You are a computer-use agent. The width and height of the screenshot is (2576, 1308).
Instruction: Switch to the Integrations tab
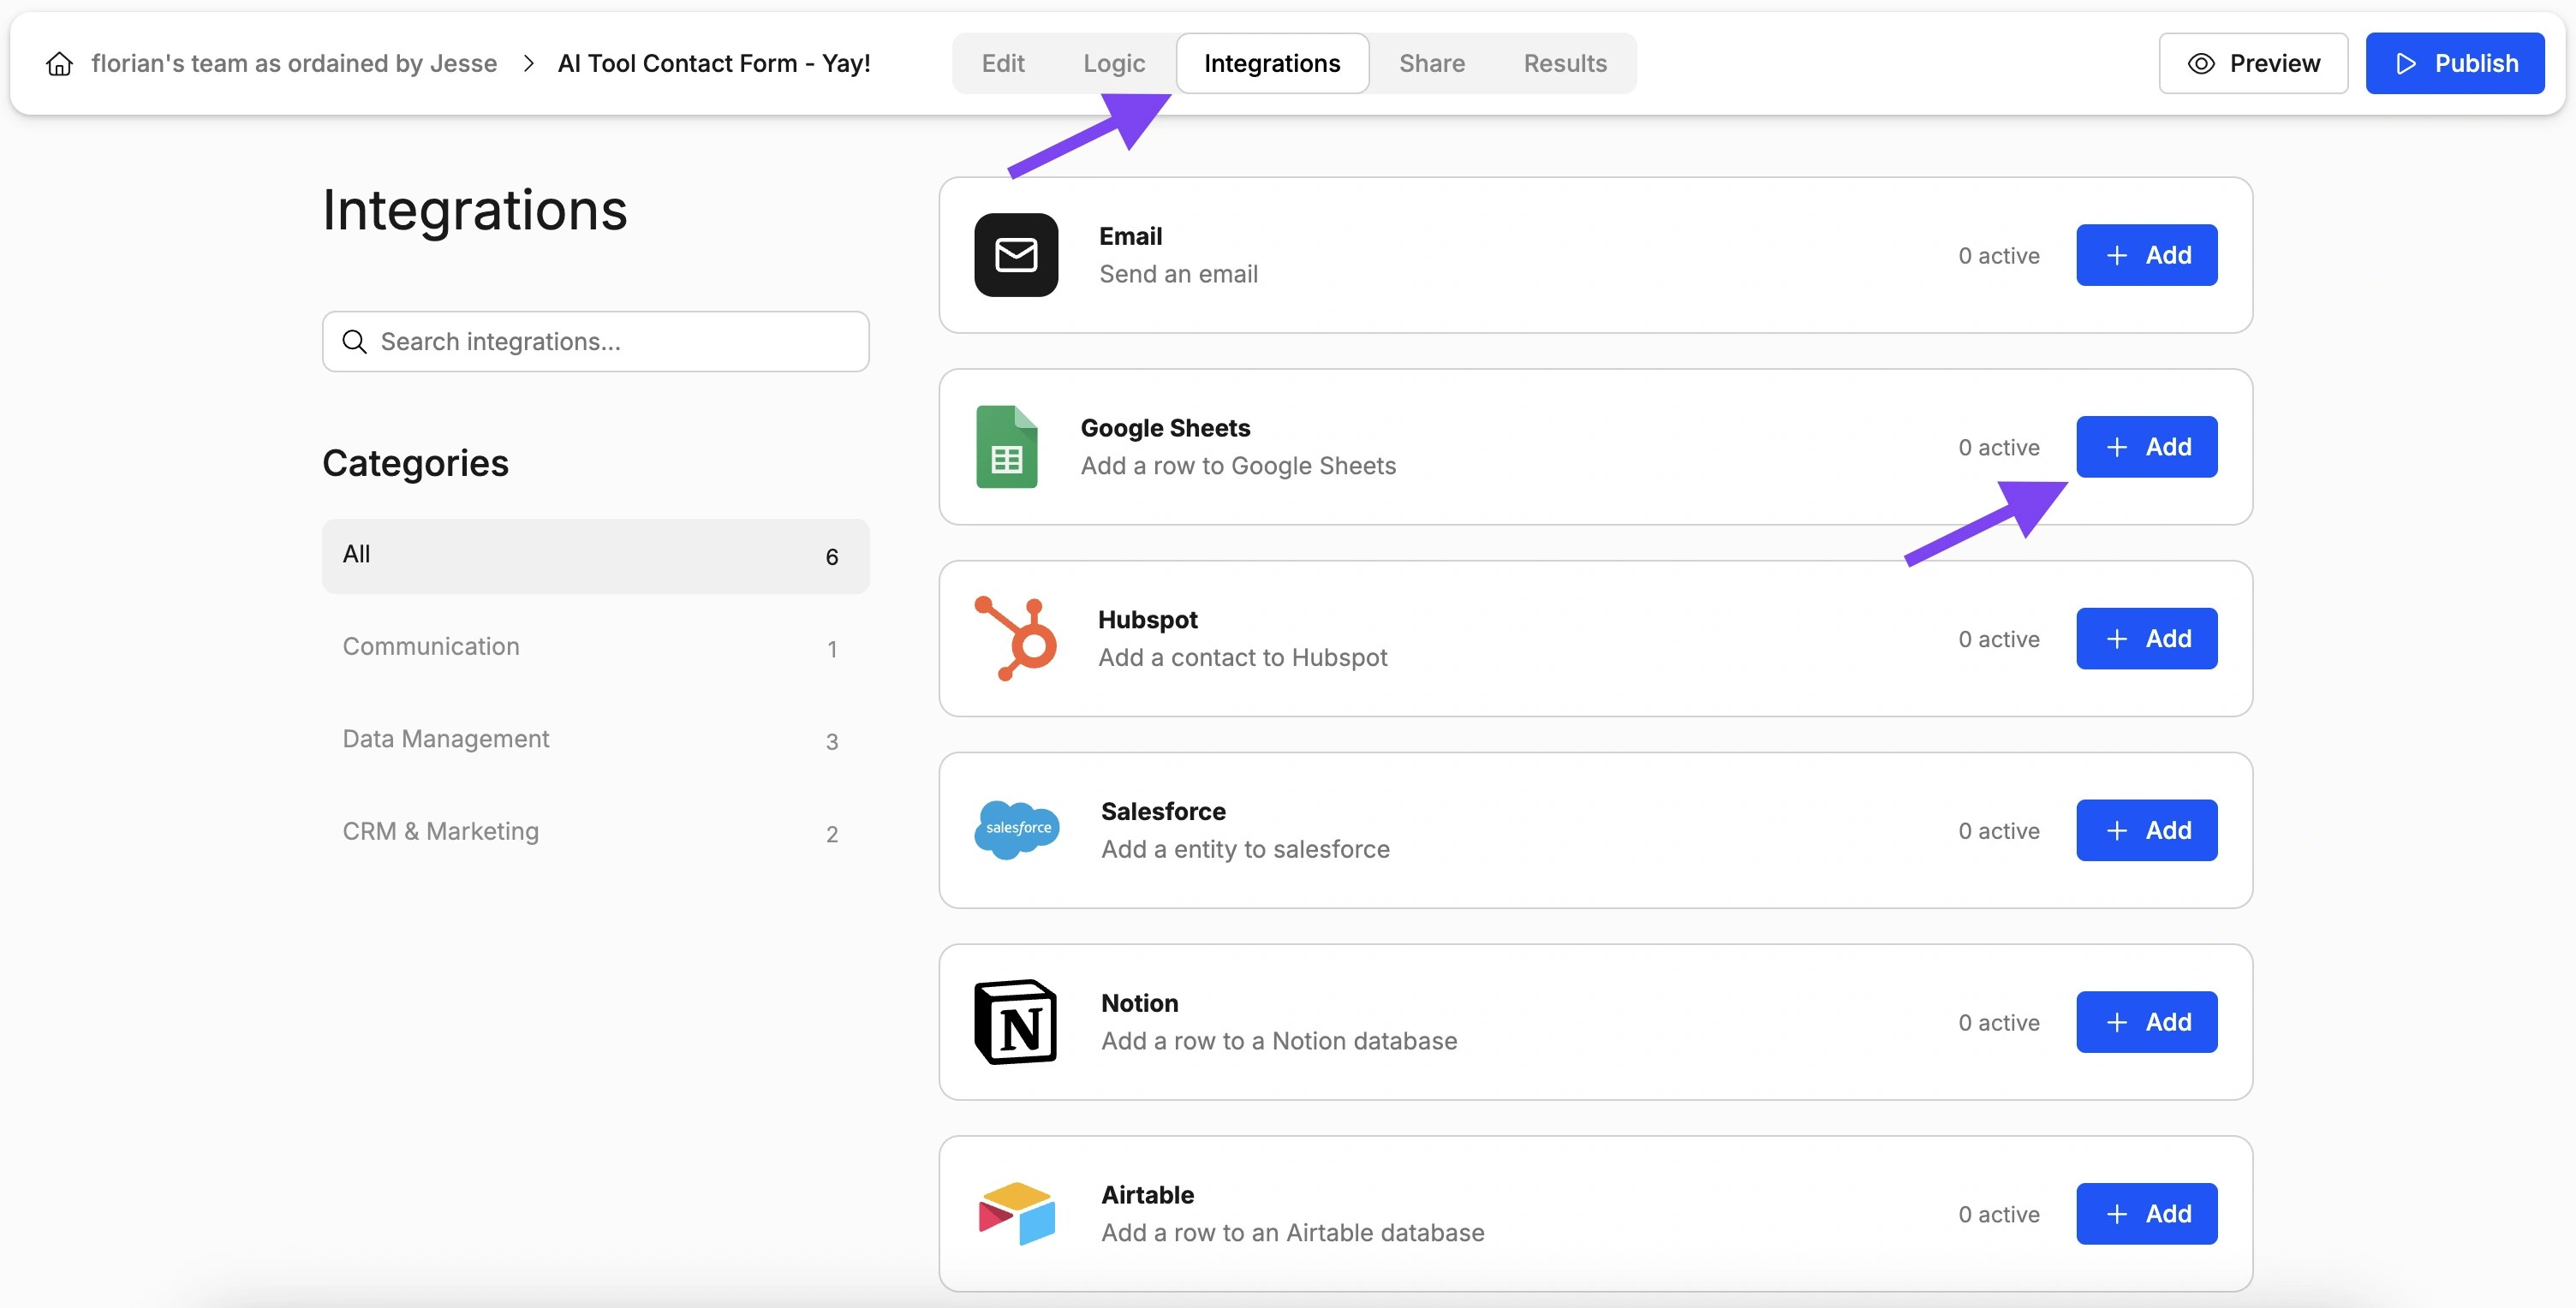(x=1272, y=63)
